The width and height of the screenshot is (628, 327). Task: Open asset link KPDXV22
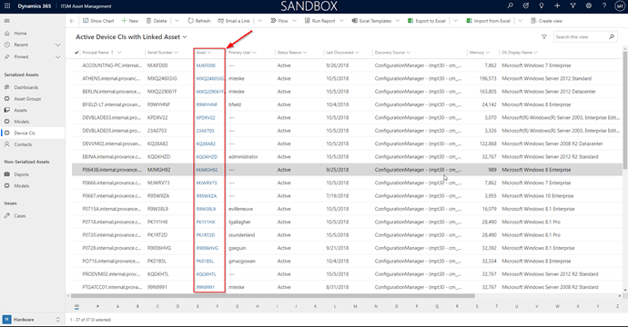coord(206,118)
